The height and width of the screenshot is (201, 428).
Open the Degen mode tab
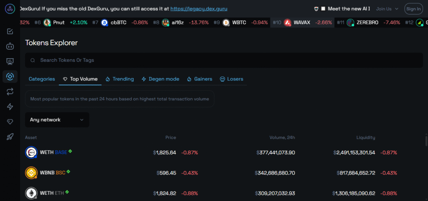160,79
